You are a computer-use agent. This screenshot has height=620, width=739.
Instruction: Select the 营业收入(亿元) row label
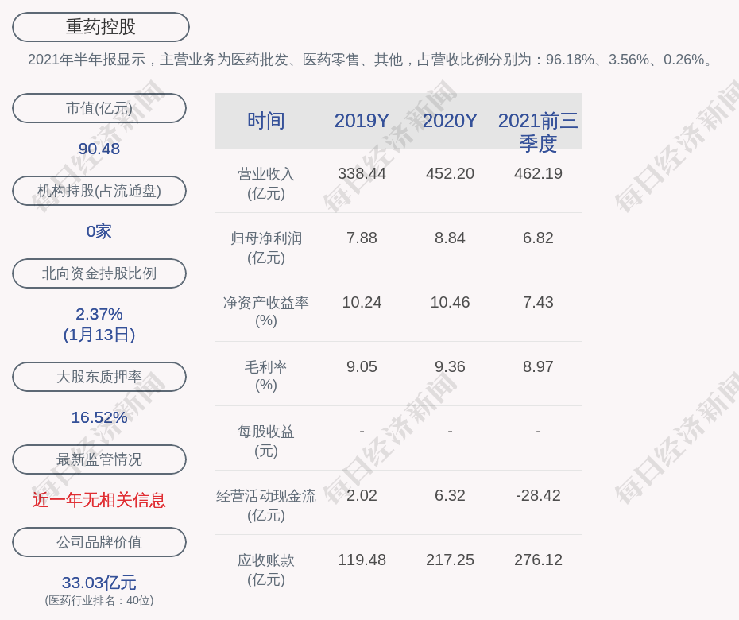pos(266,183)
